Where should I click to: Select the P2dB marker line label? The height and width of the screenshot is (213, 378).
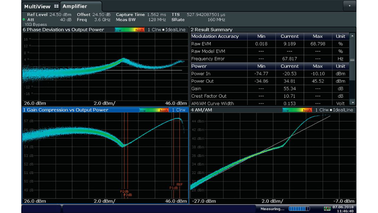124,191
